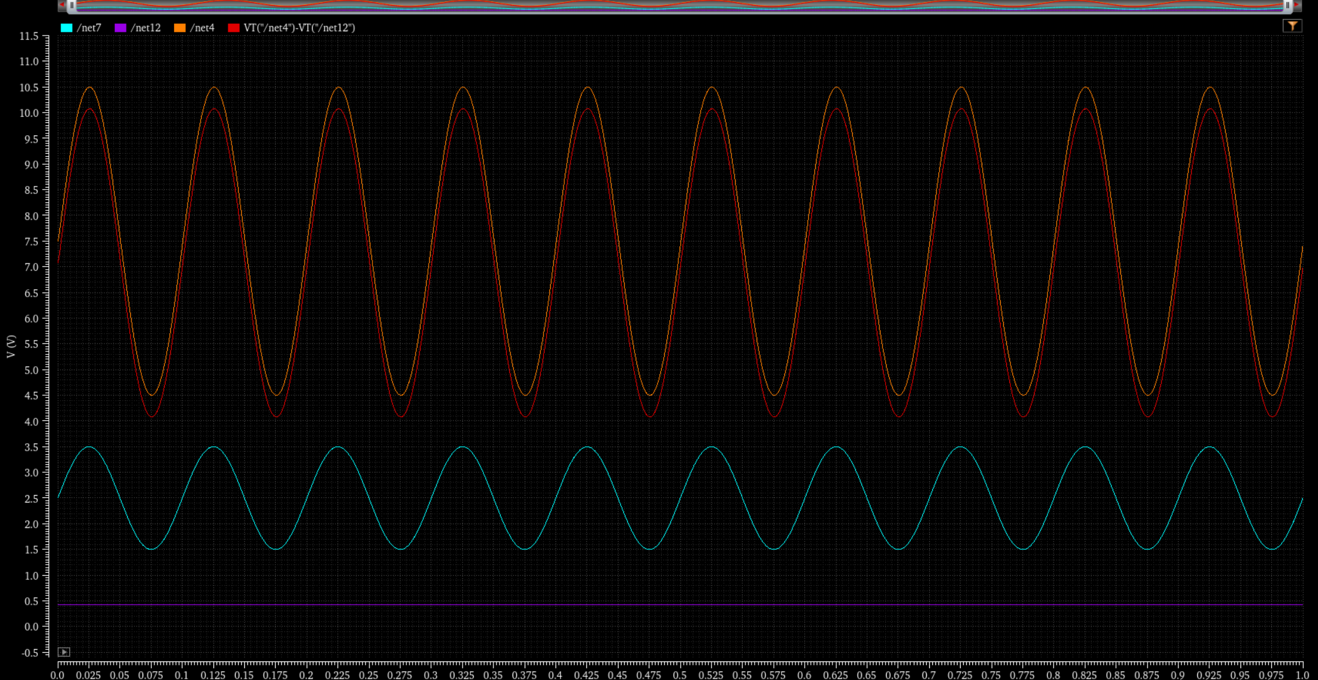The height and width of the screenshot is (680, 1318).
Task: Select the /net12 legend label
Action: pyautogui.click(x=146, y=28)
